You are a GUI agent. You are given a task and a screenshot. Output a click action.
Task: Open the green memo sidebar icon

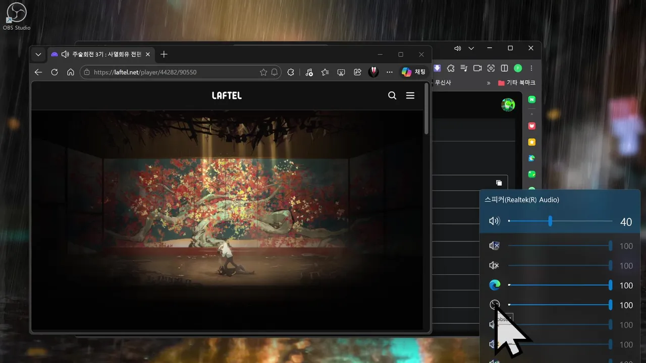[532, 174]
